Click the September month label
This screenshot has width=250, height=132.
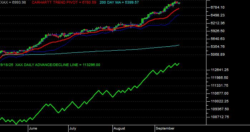[165, 128]
